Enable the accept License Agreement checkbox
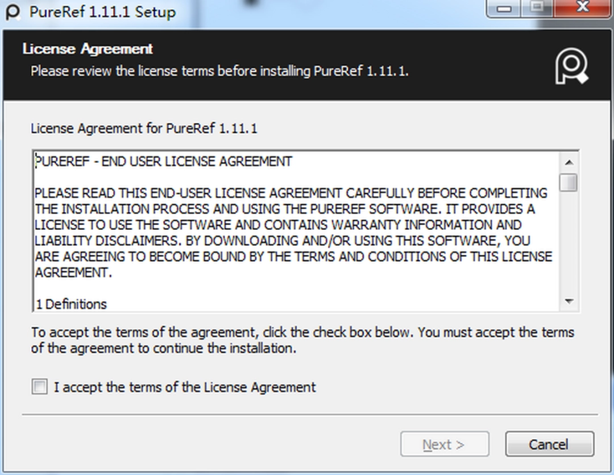The width and height of the screenshot is (614, 475). coord(40,387)
